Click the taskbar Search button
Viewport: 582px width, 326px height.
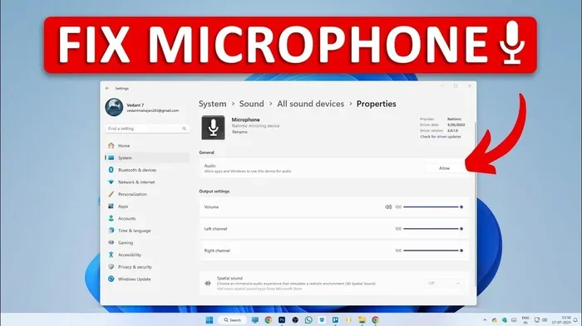tap(232, 319)
